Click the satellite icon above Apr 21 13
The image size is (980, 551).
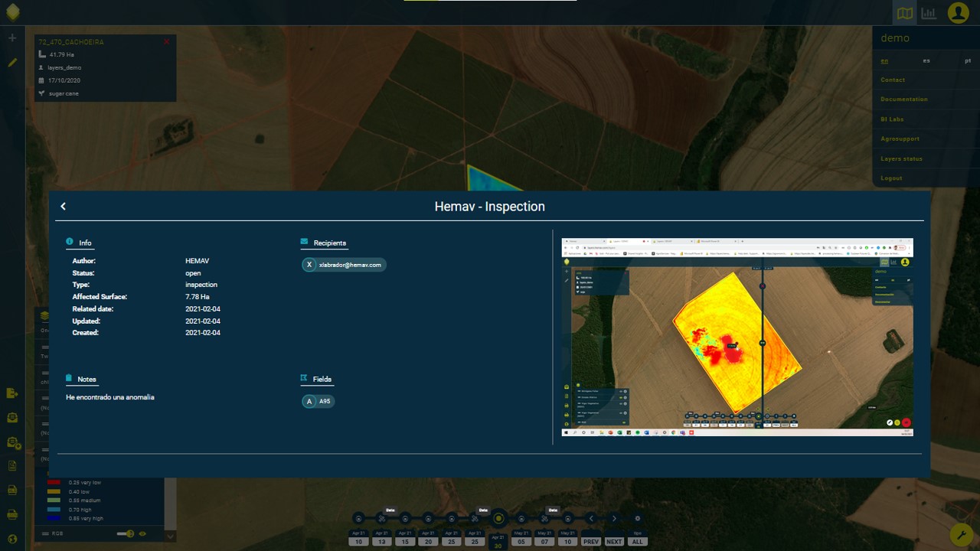(x=381, y=518)
